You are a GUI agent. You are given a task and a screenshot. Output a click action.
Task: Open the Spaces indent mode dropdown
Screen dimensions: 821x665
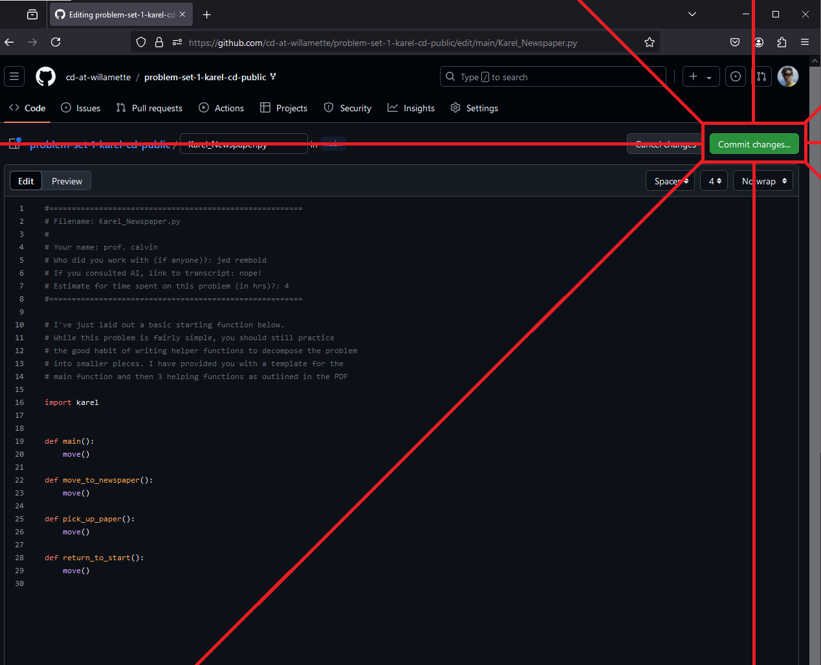(x=670, y=181)
